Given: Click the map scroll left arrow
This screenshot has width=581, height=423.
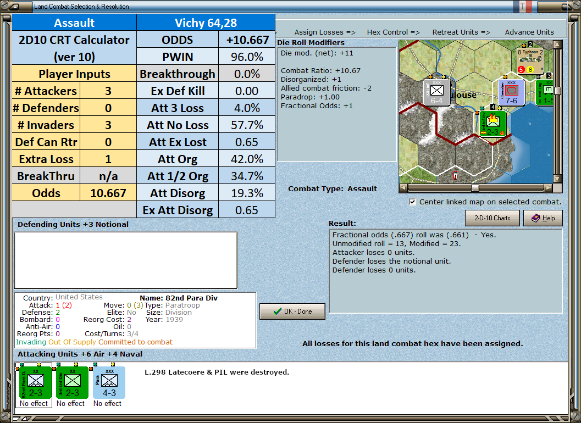Looking at the screenshot, I should (403, 188).
